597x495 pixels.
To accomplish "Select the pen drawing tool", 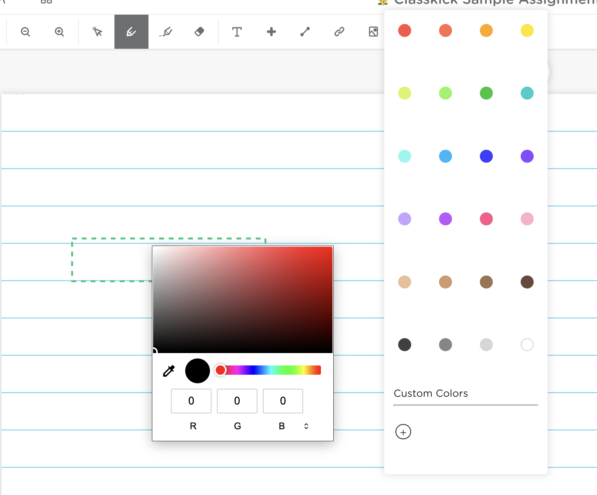I will (131, 32).
